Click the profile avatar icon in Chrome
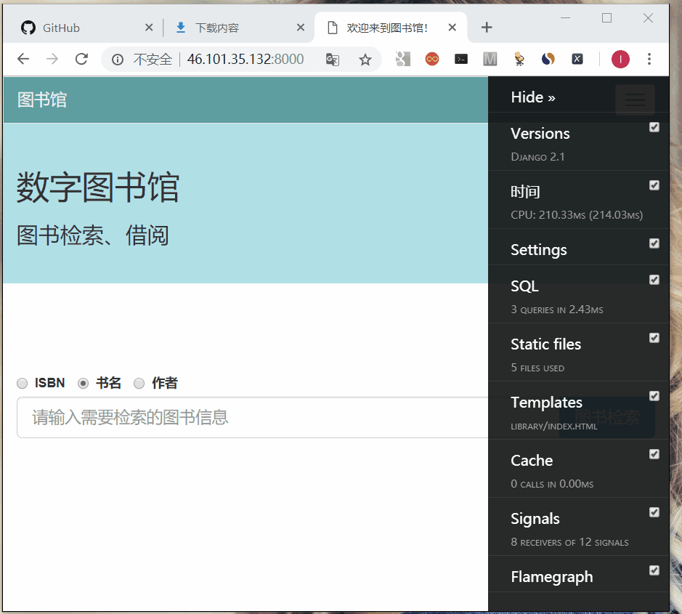 (x=620, y=59)
